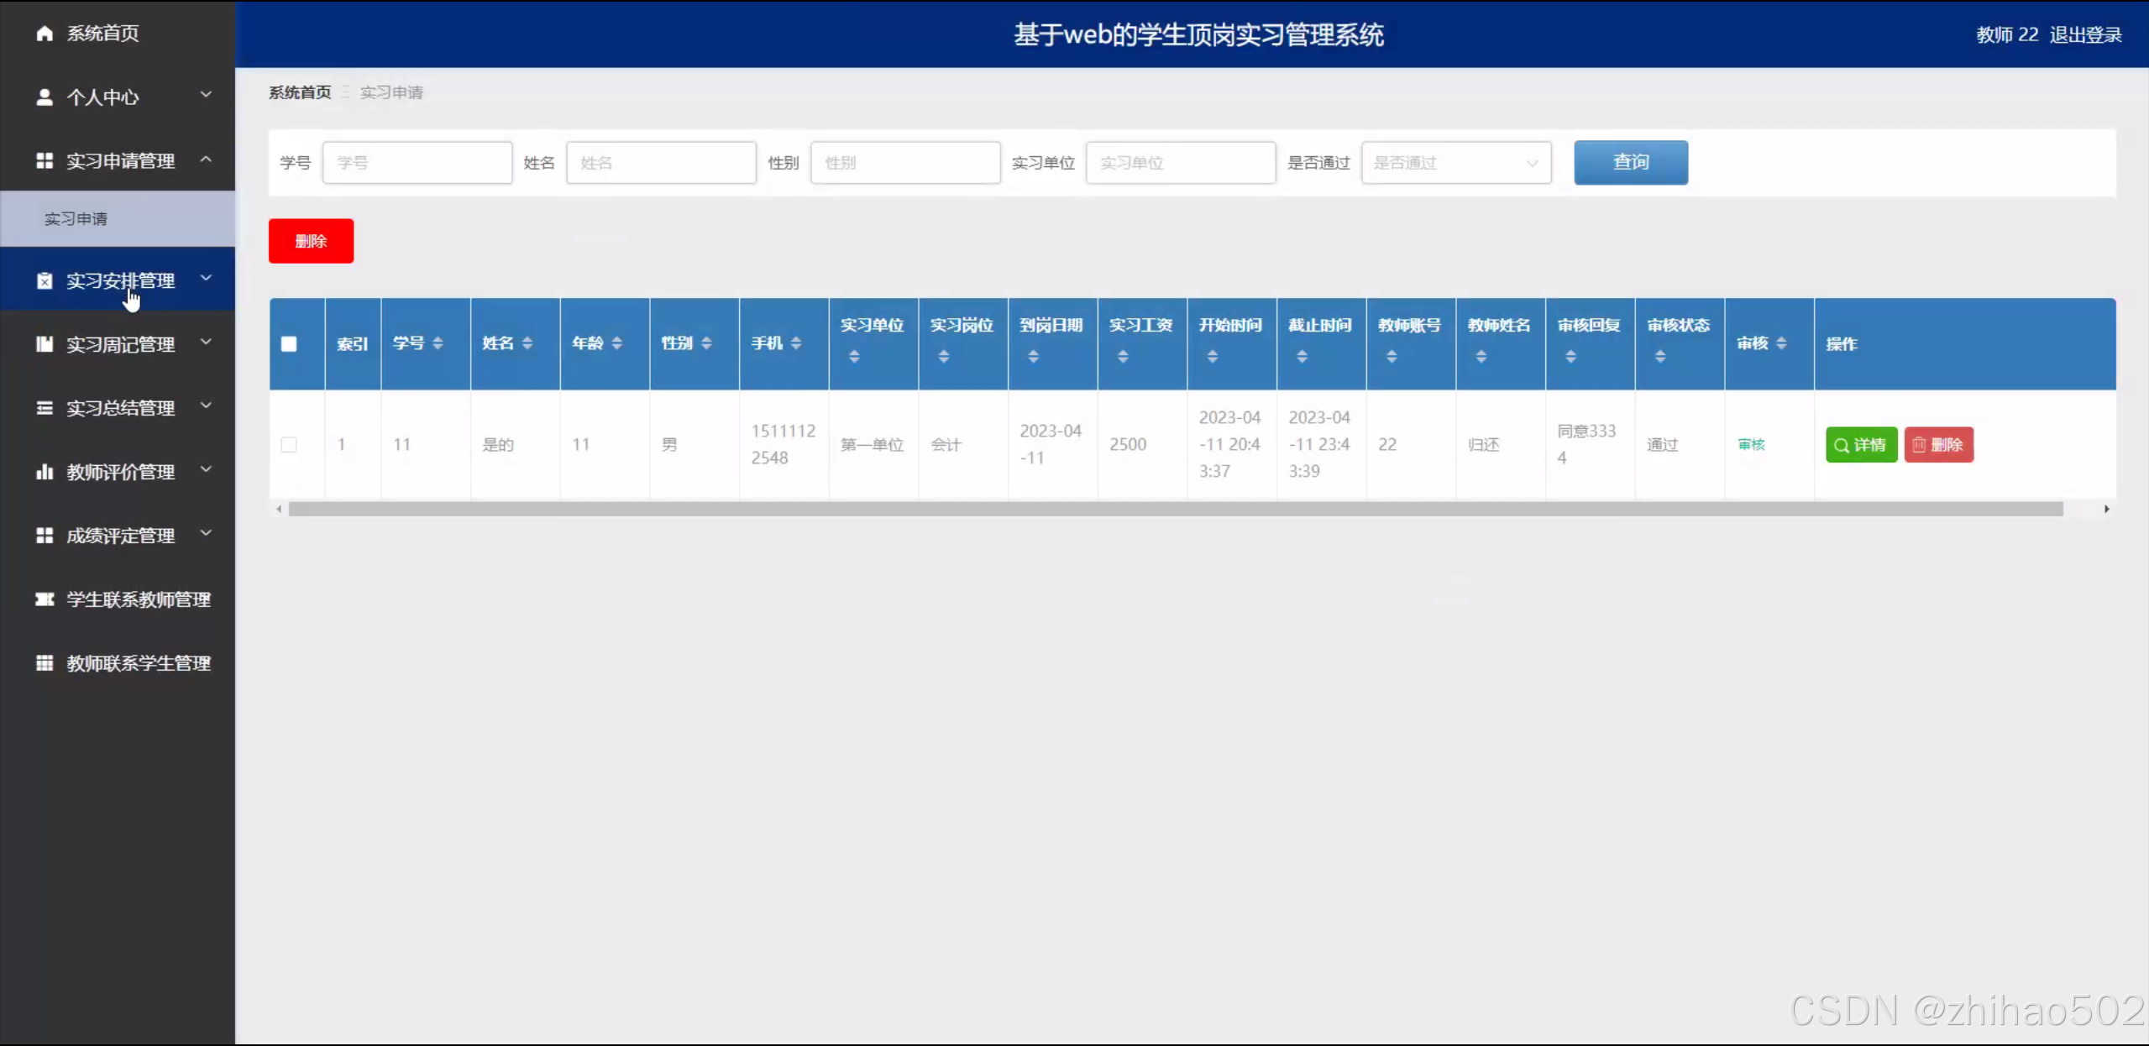The height and width of the screenshot is (1046, 2149).
Task: Click 系统首页 in the breadcrumb trail
Action: [299, 92]
